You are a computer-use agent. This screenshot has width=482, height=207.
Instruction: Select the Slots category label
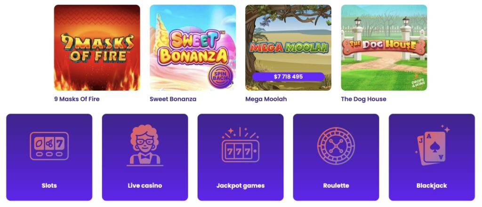pyautogui.click(x=49, y=185)
